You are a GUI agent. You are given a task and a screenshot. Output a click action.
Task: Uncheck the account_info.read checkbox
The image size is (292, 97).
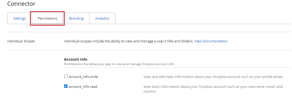tap(66, 86)
